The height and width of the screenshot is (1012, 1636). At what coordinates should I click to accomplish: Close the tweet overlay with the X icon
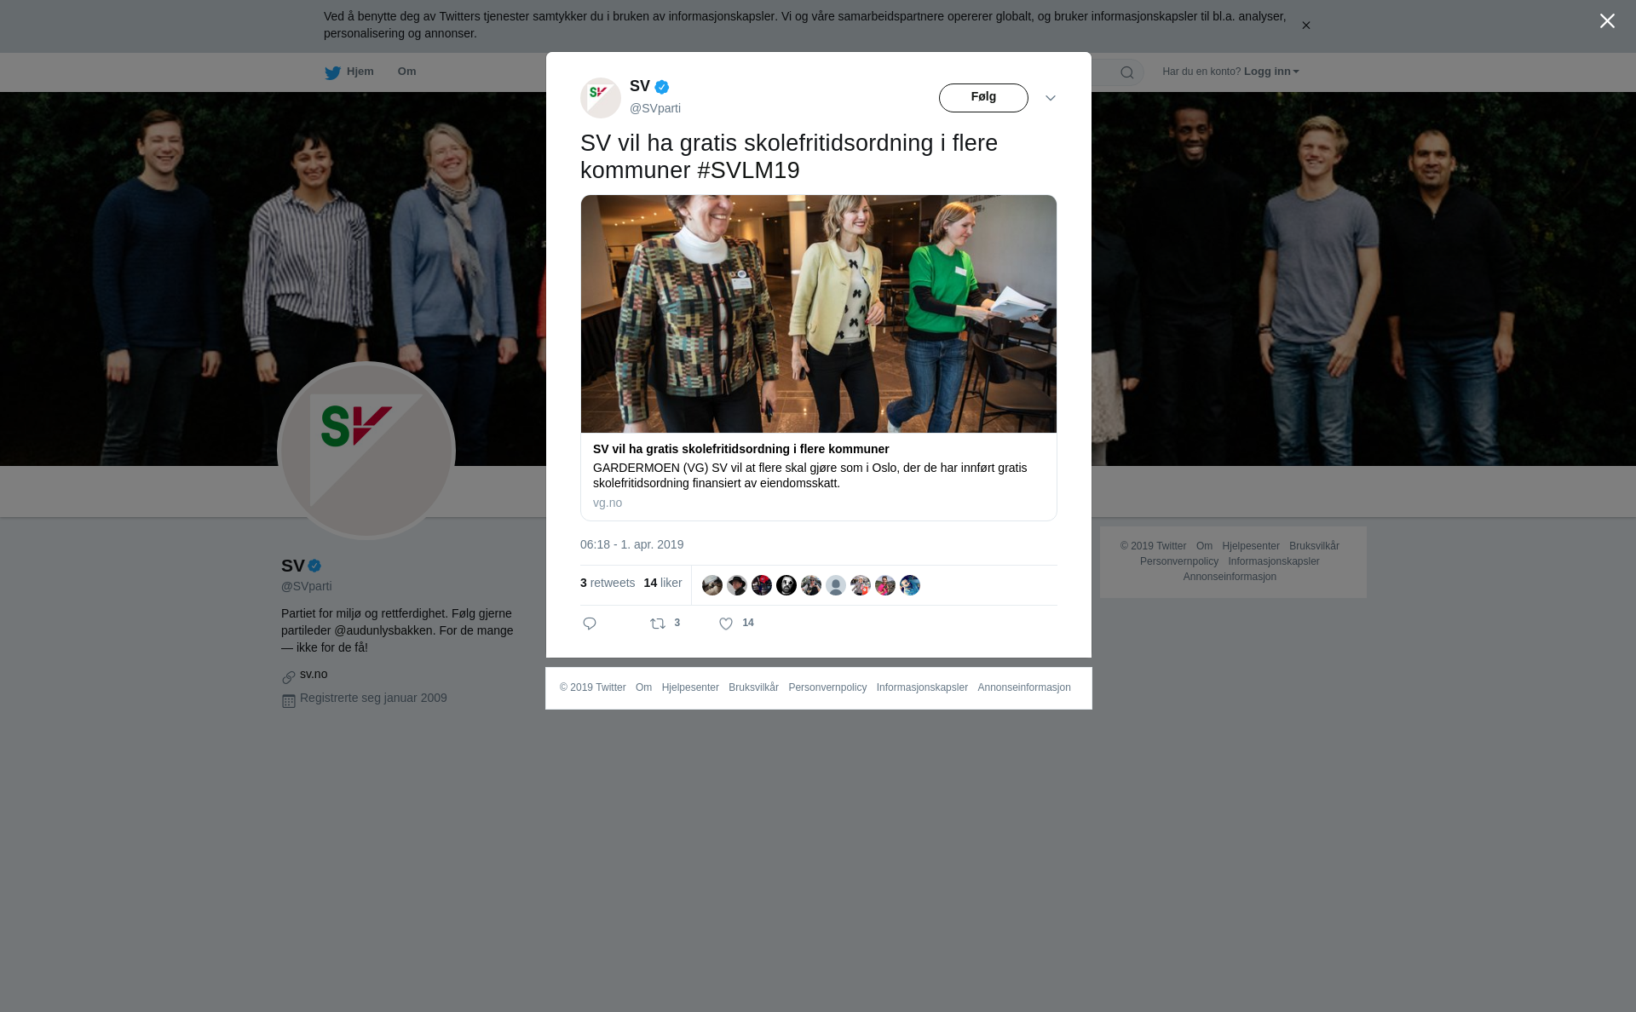pyautogui.click(x=1607, y=21)
